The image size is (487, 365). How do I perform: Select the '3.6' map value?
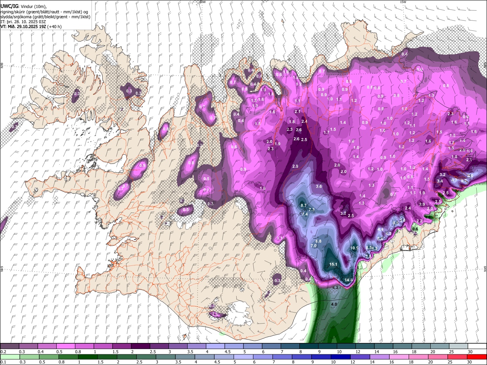(319, 186)
